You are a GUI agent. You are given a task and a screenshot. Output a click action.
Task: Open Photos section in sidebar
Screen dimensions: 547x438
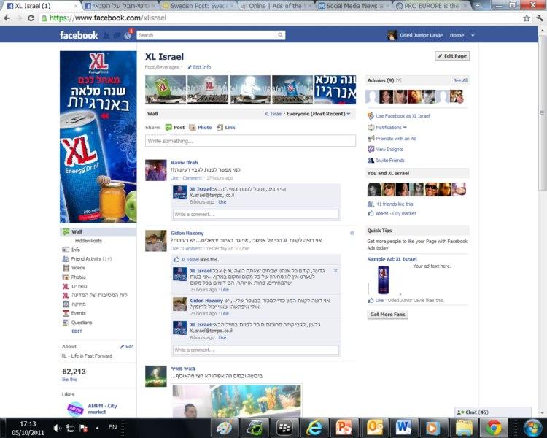click(x=74, y=277)
